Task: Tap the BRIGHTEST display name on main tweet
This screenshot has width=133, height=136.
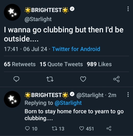Action: click(47, 10)
